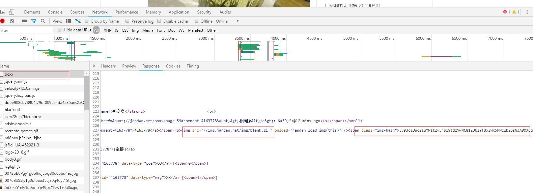Image resolution: width=533 pixels, height=193 pixels.
Task: Filter requests by Media
Action: [148, 30]
